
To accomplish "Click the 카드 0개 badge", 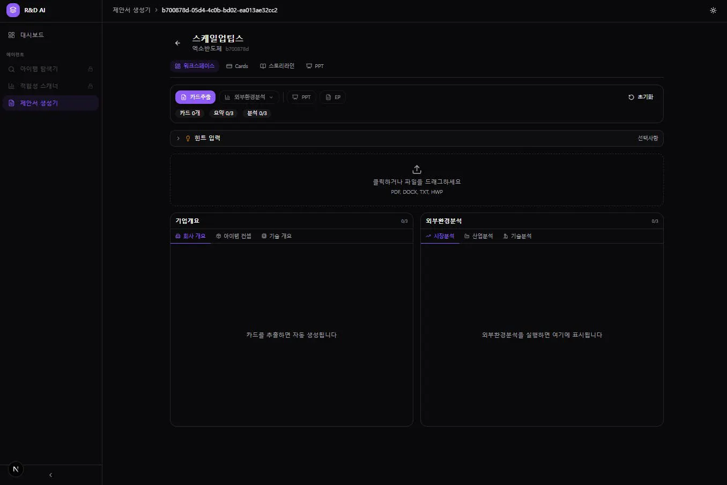I will click(x=190, y=113).
